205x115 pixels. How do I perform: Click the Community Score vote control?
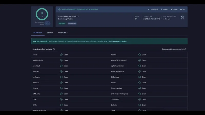click(47, 23)
